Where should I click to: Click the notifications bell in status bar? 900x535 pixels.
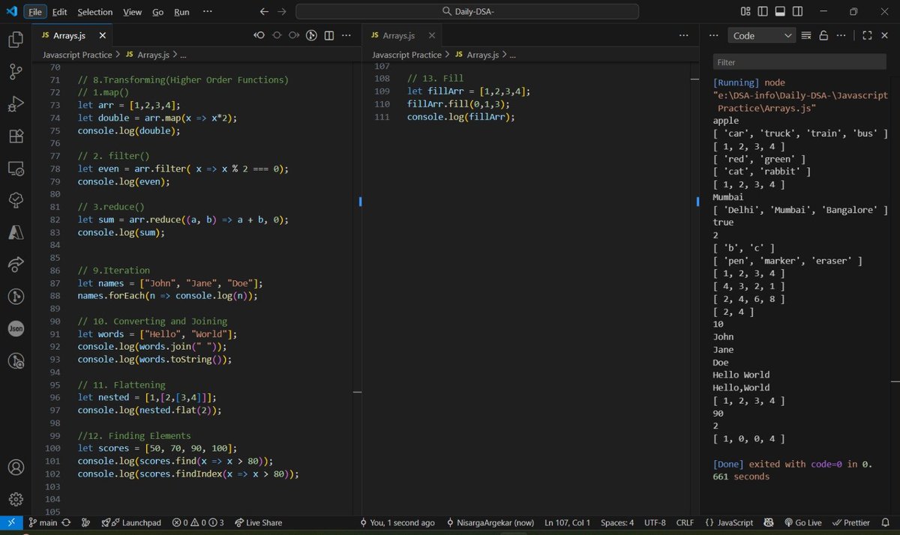coord(886,522)
